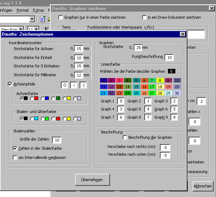Select the red Skalen- und Gitterfarbe radio button
The height and width of the screenshot is (197, 216).
click(x=53, y=119)
